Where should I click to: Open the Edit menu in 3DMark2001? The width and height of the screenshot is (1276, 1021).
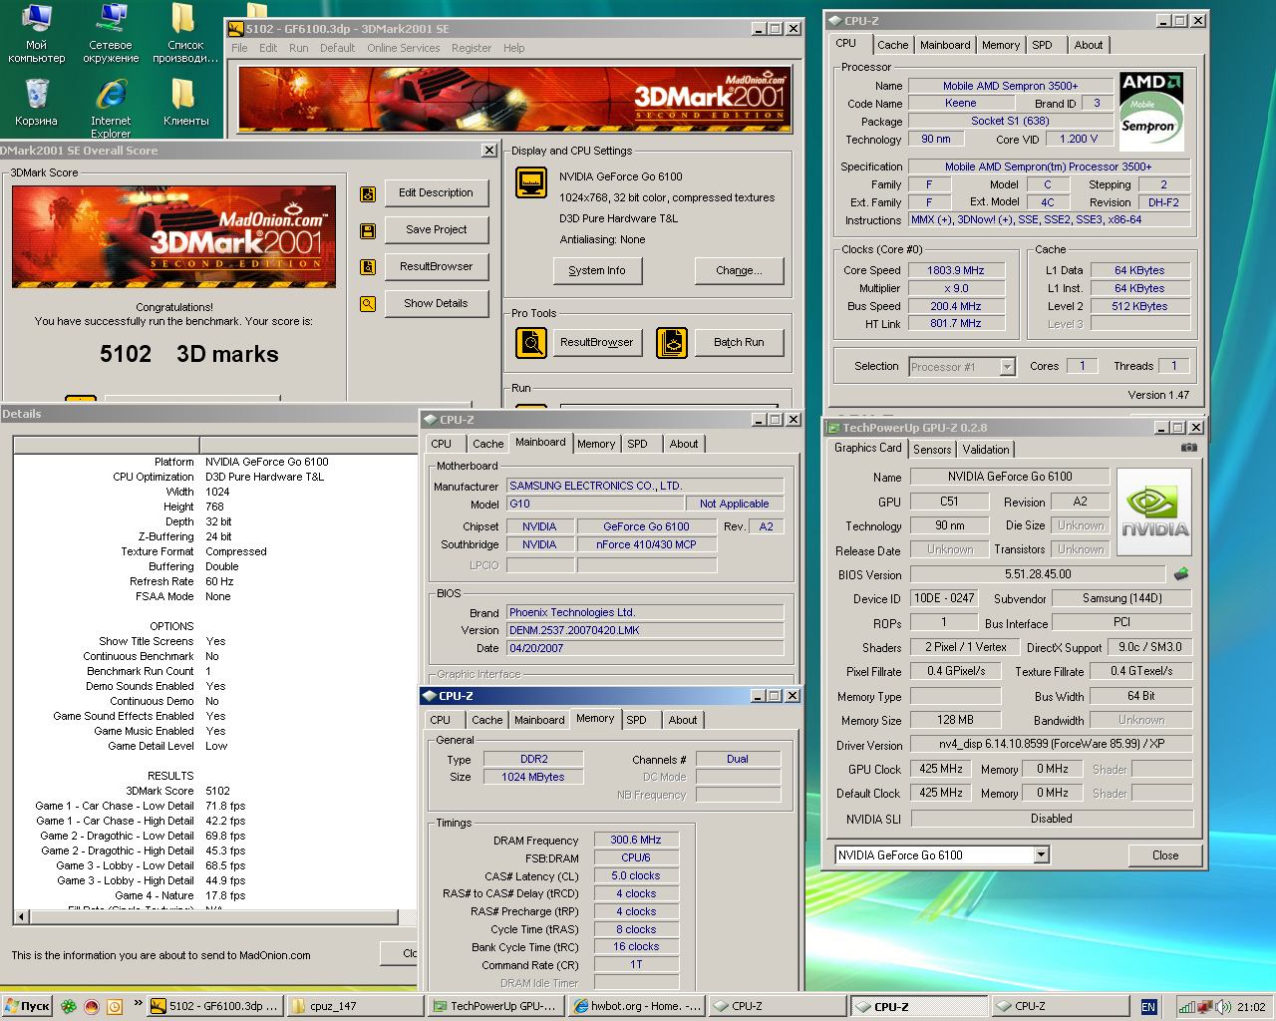(x=268, y=48)
